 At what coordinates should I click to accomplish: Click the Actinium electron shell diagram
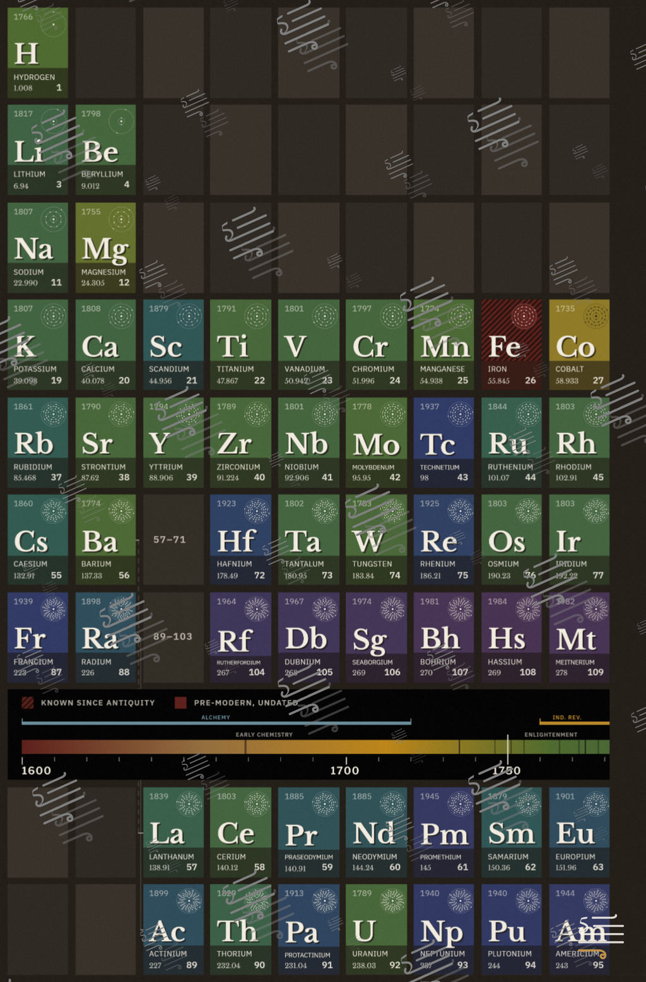189,901
